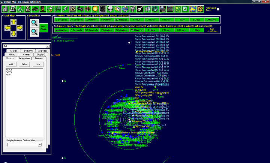Screen dimensions: 270x163
Task: Open the Ground Units tank icon
Action: 35,9
